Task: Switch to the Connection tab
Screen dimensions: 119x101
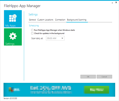Action: point(60,20)
